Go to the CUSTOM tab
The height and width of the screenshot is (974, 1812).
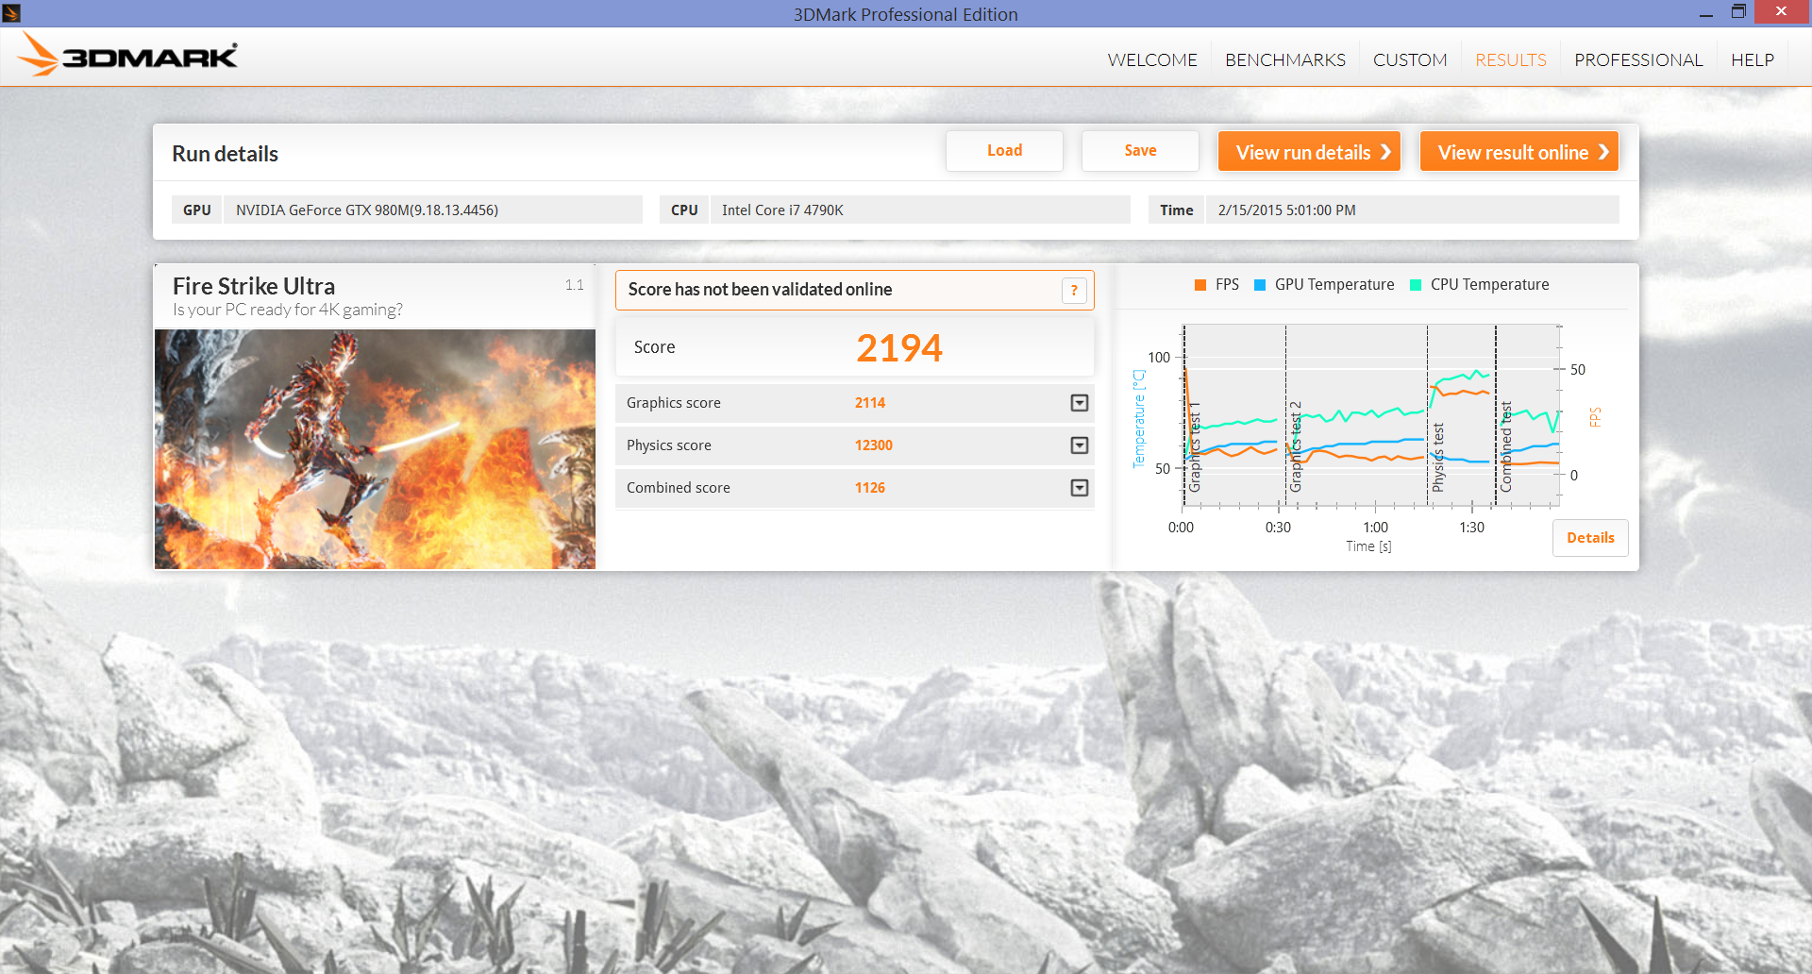1410,59
